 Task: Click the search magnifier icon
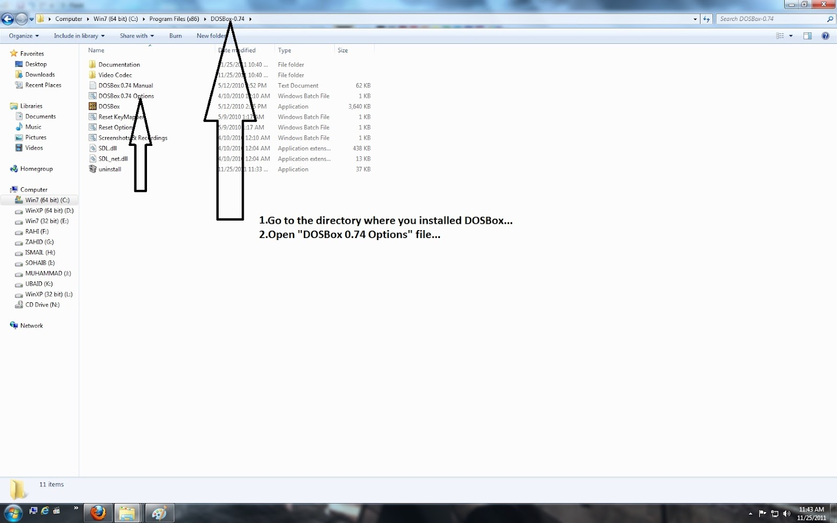point(830,19)
